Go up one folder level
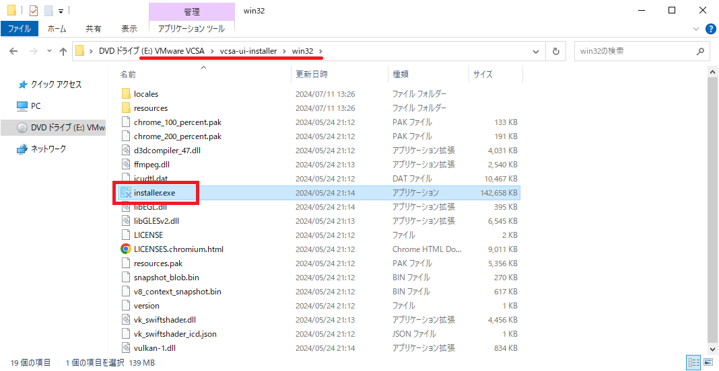This screenshot has height=371, width=719. 63,51
